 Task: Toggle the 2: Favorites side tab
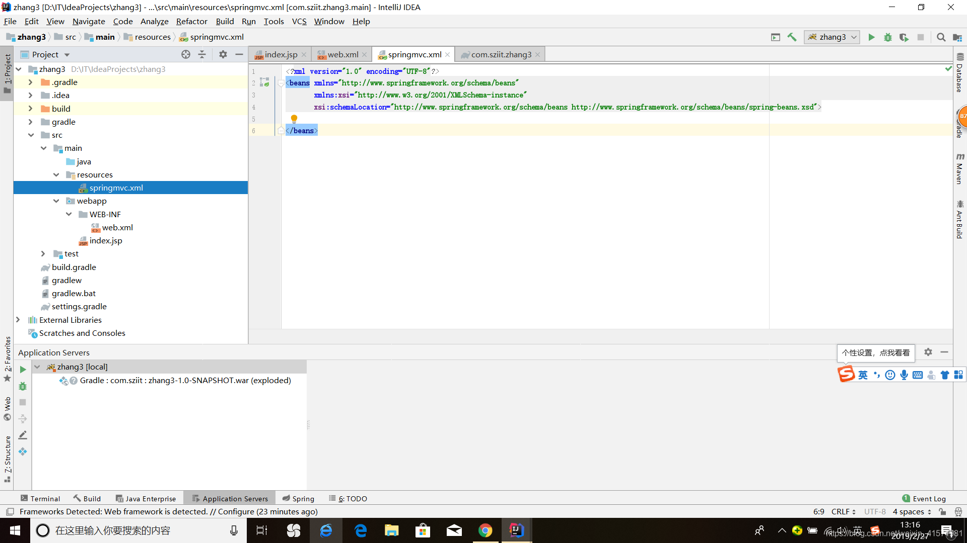point(7,359)
